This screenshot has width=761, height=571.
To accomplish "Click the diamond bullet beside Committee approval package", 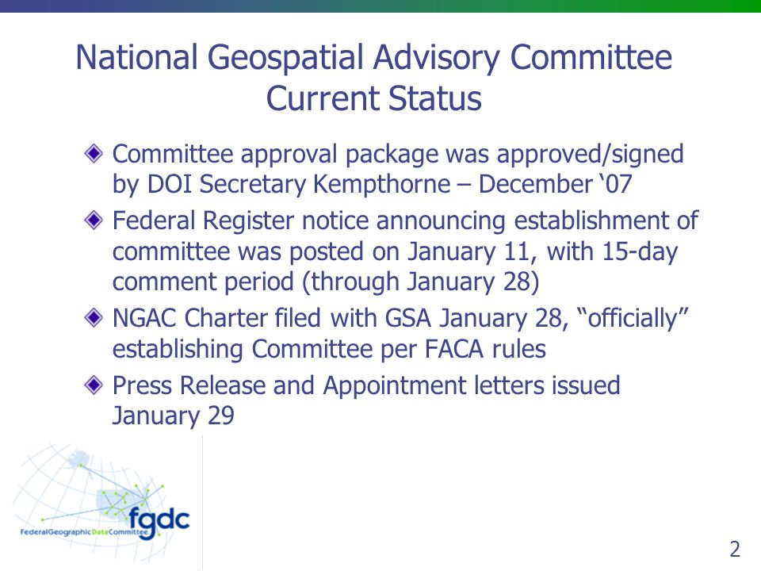I will pyautogui.click(x=94, y=154).
